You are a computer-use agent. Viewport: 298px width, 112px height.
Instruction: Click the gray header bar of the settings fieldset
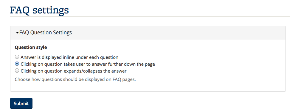148,33
